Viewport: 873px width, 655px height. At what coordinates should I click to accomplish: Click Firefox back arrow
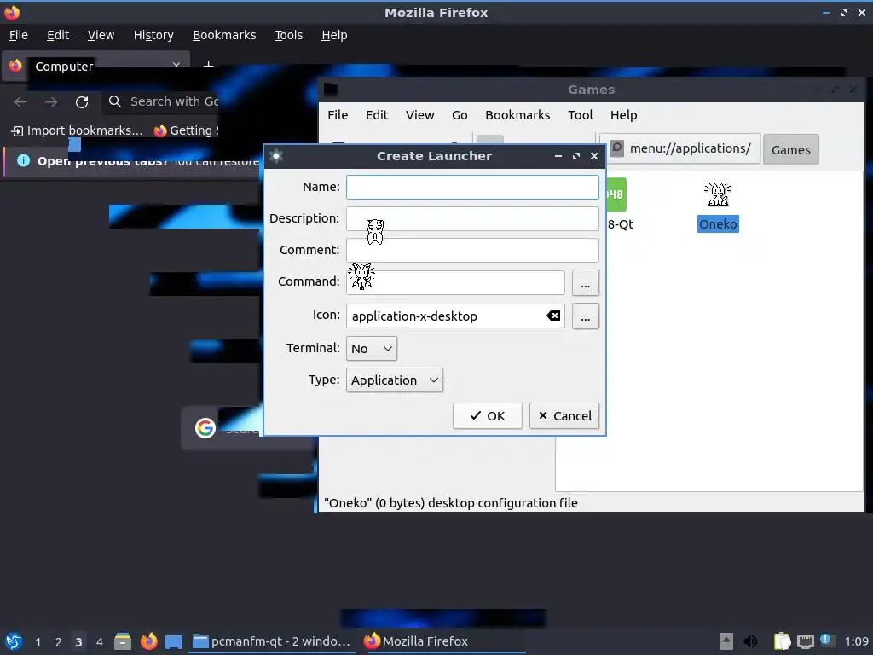[x=20, y=102]
